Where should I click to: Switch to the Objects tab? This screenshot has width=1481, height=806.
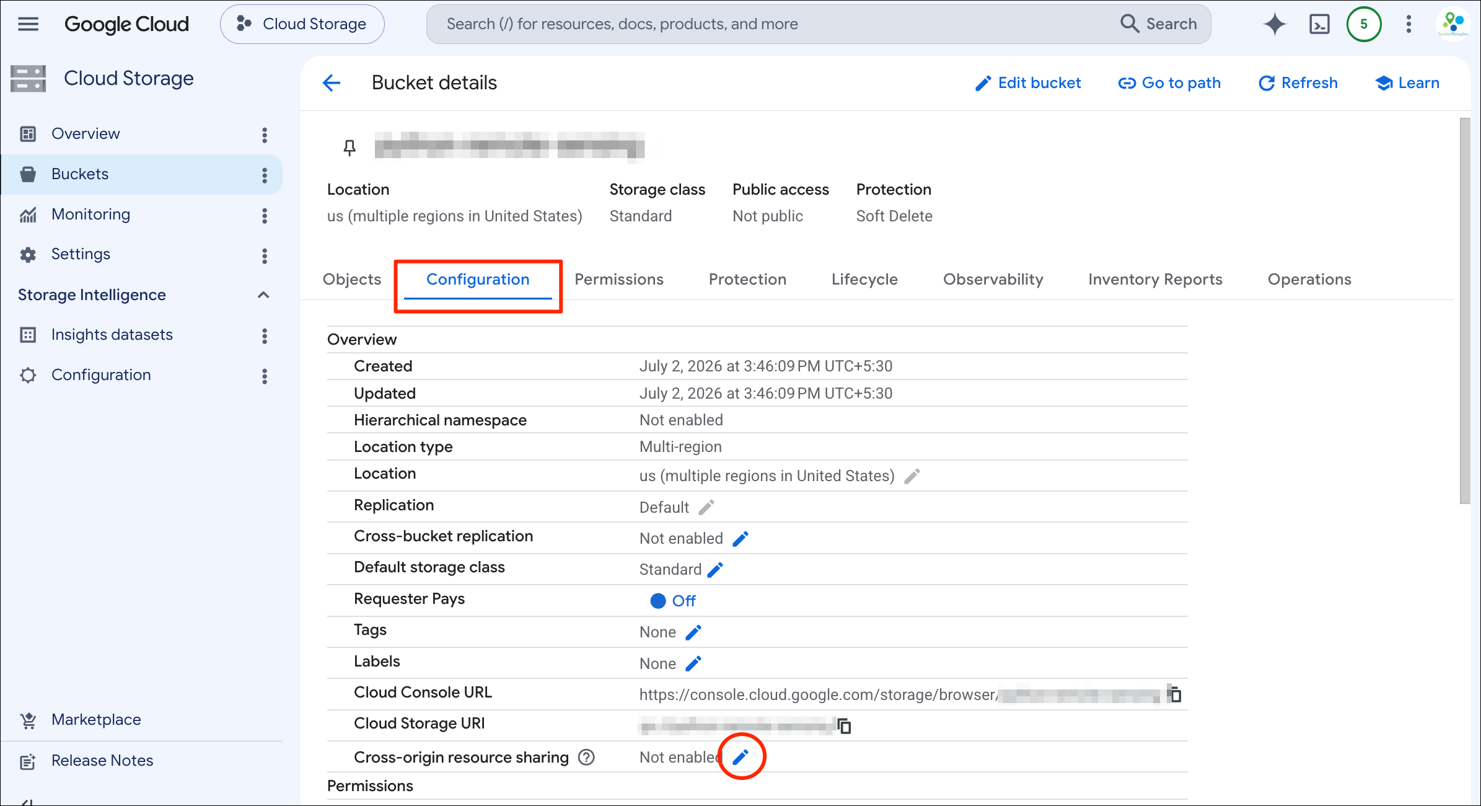(352, 280)
